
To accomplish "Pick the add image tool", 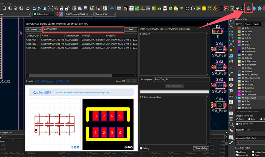I will [x=231, y=102].
